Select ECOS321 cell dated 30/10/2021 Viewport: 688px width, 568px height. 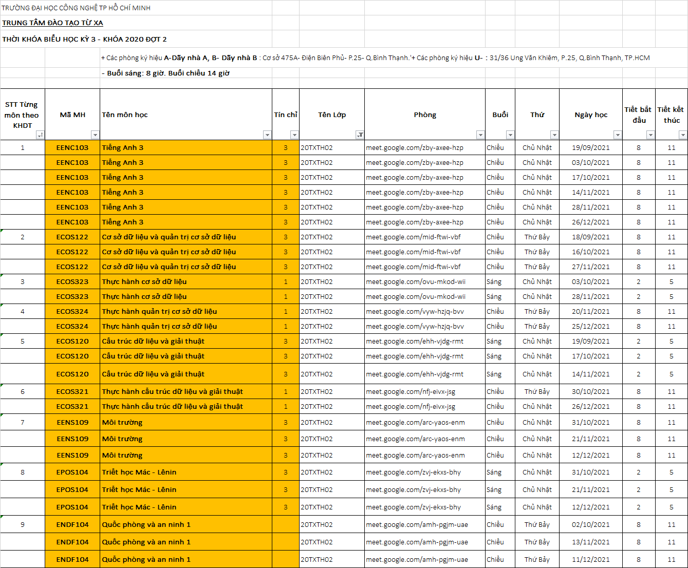(72, 392)
